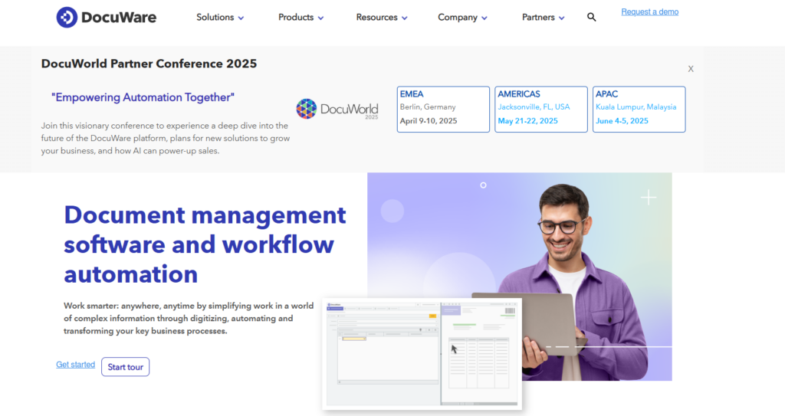Click the DocuWare software screenshot thumbnail
The height and width of the screenshot is (416, 785).
click(x=422, y=352)
